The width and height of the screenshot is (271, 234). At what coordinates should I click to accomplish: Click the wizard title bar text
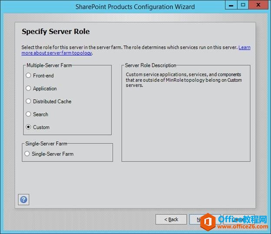point(135,7)
